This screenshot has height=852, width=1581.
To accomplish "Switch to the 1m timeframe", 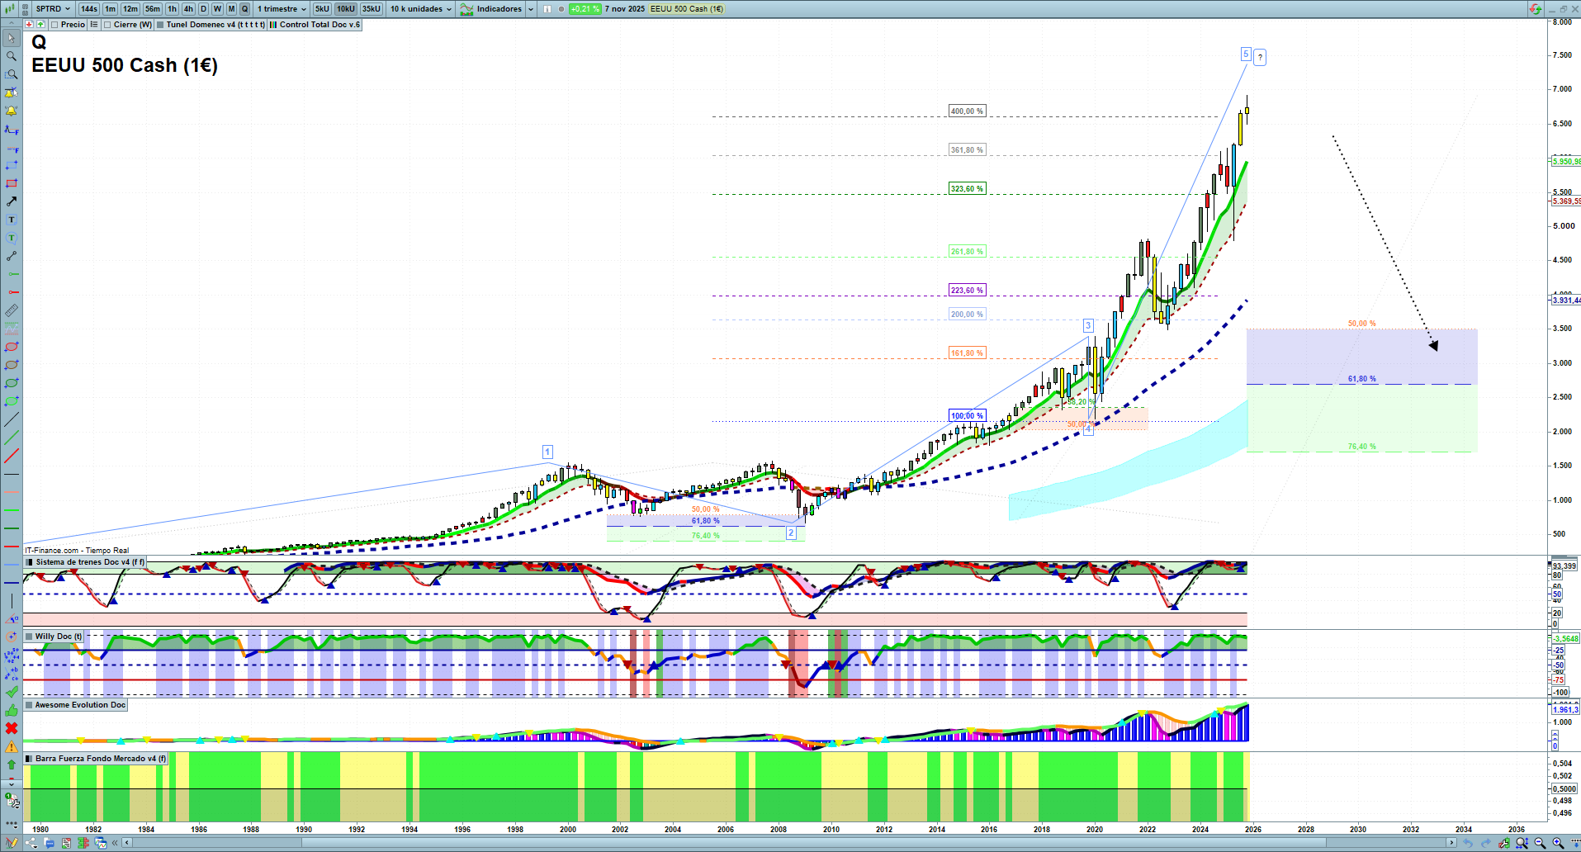I will point(110,9).
